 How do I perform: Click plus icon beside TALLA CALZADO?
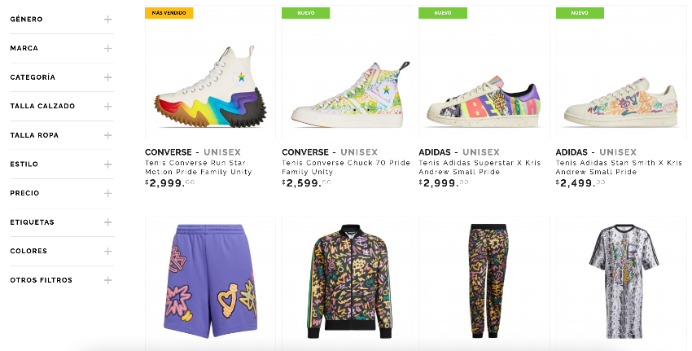107,106
